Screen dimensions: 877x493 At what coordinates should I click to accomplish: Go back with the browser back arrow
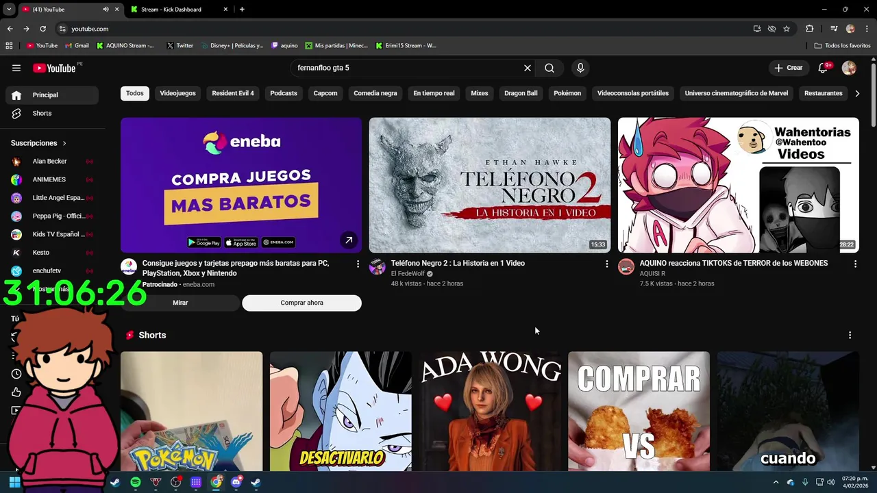click(x=10, y=29)
